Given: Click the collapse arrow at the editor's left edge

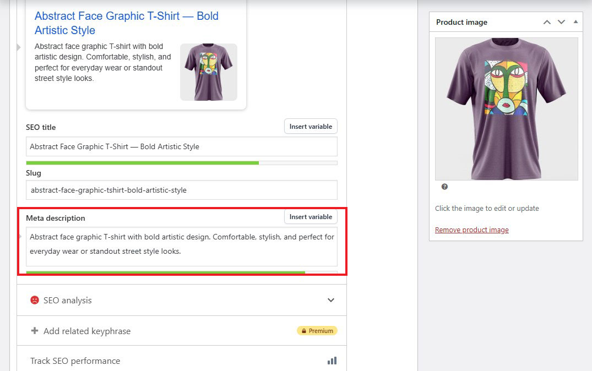Looking at the screenshot, I should coord(19,47).
